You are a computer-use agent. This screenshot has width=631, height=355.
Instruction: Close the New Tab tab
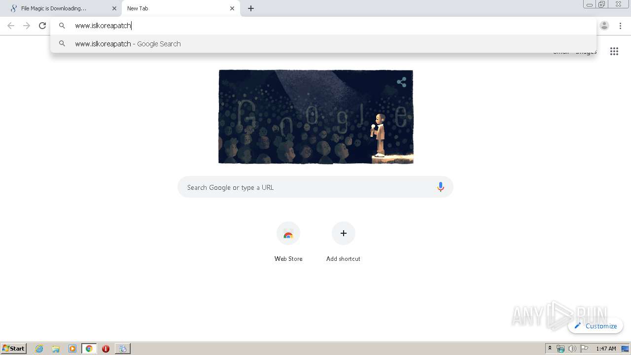tap(232, 8)
